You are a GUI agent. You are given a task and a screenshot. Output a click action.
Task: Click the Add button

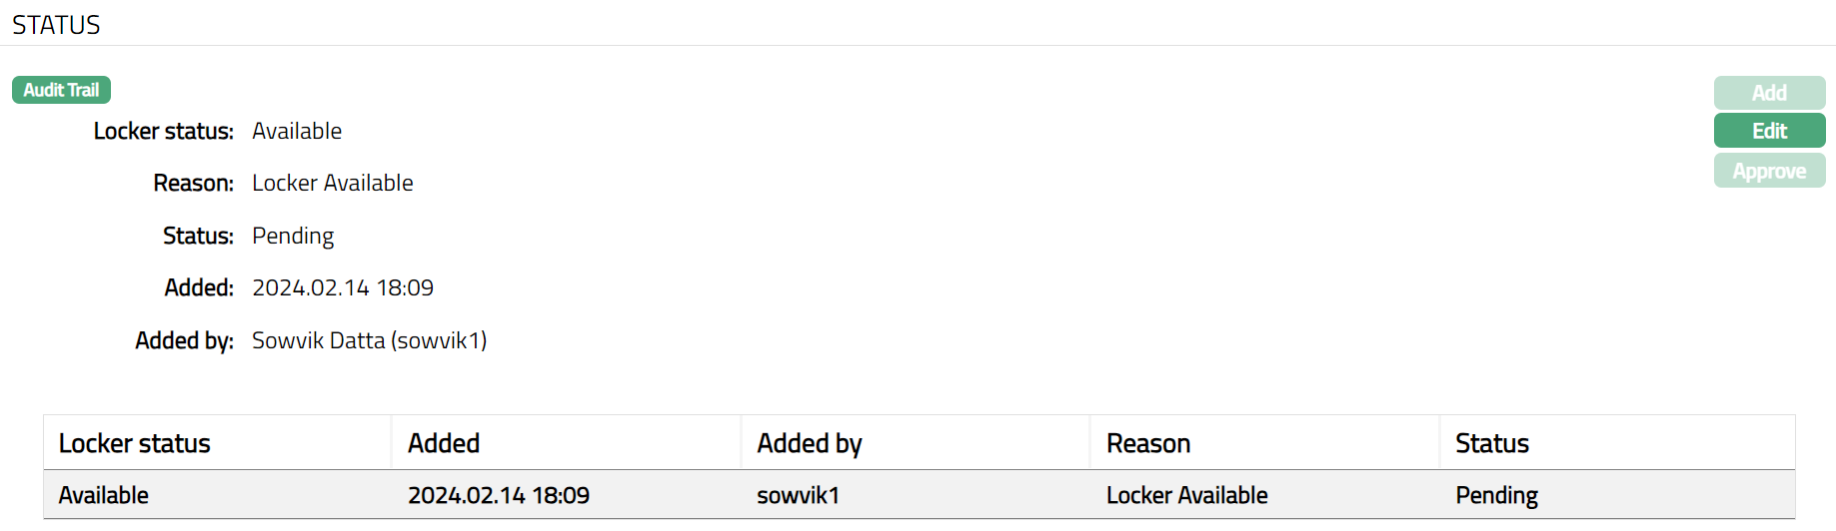tap(1768, 93)
